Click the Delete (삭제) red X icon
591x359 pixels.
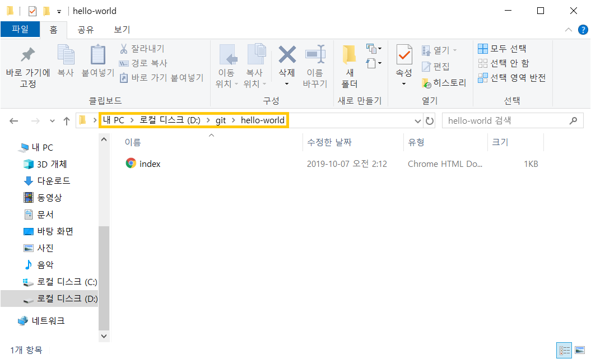pyautogui.click(x=287, y=54)
